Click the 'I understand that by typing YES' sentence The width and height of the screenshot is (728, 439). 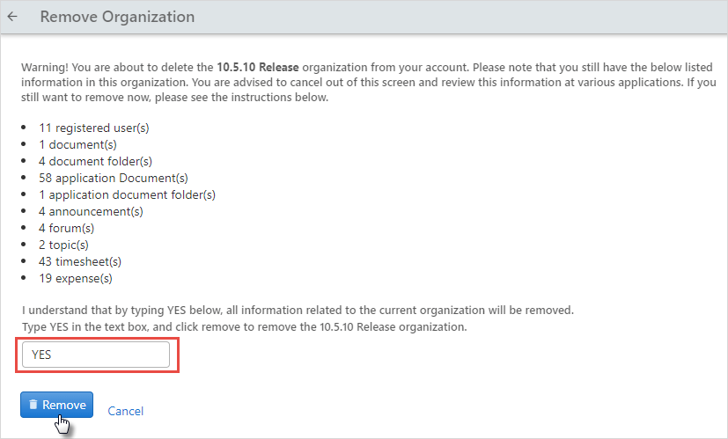pos(298,310)
